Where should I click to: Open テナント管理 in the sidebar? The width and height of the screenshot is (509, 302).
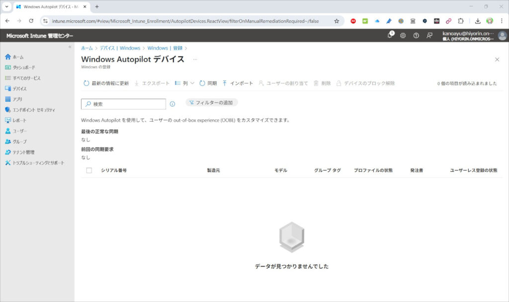click(x=19, y=152)
